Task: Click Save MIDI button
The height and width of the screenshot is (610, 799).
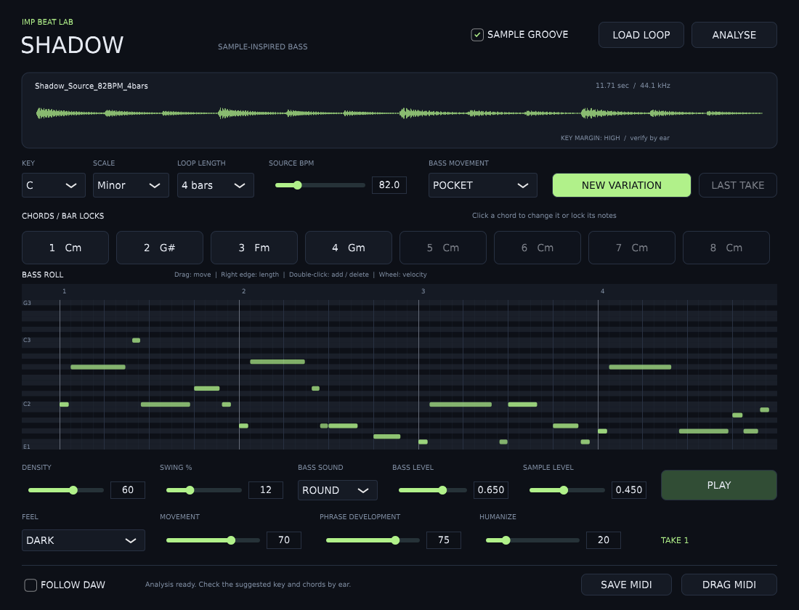Action: point(626,585)
